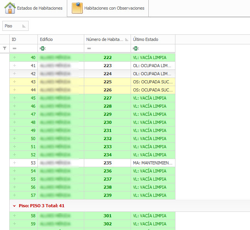Open the Edificio filter condition icon
The image size is (250, 230).
pos(43,48)
